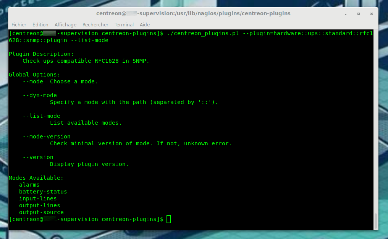
Task: Click the './centreon_plugins.pl' command text
Action: tap(203, 33)
